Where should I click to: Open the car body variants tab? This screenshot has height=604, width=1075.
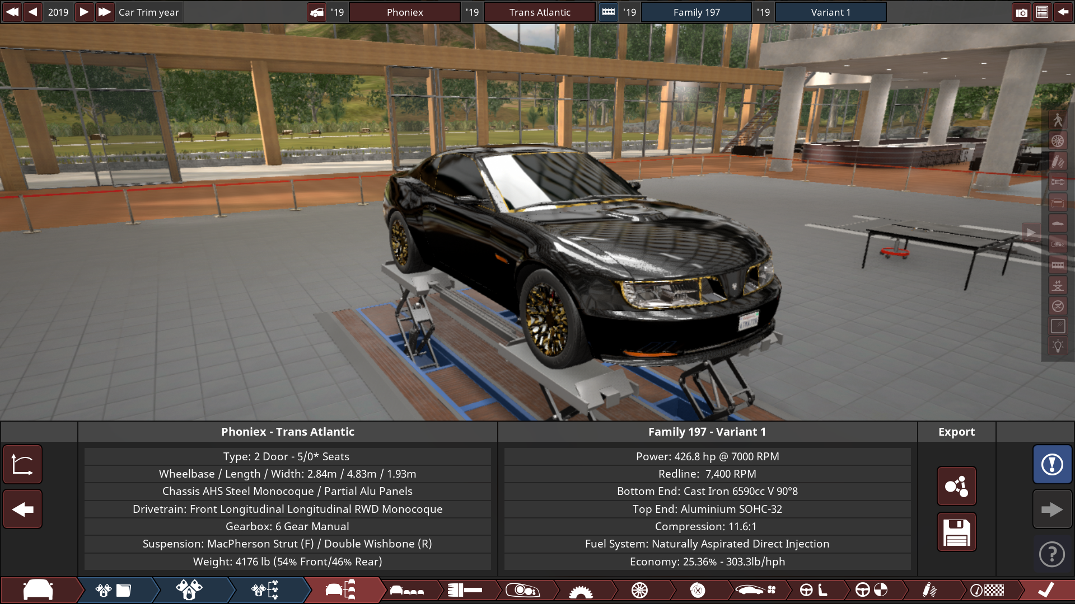[407, 590]
